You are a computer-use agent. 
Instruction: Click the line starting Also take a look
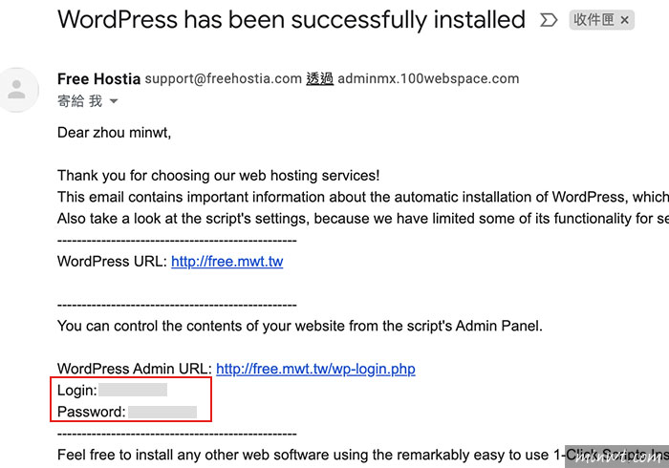[363, 219]
